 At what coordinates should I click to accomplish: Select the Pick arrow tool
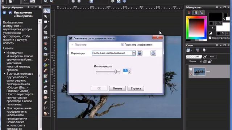click(45, 16)
